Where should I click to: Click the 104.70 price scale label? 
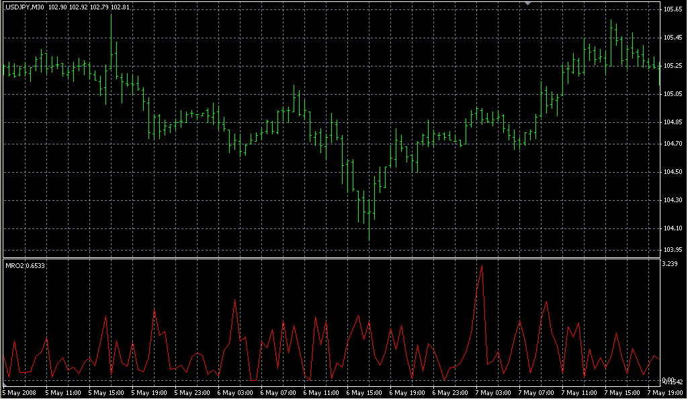click(673, 143)
